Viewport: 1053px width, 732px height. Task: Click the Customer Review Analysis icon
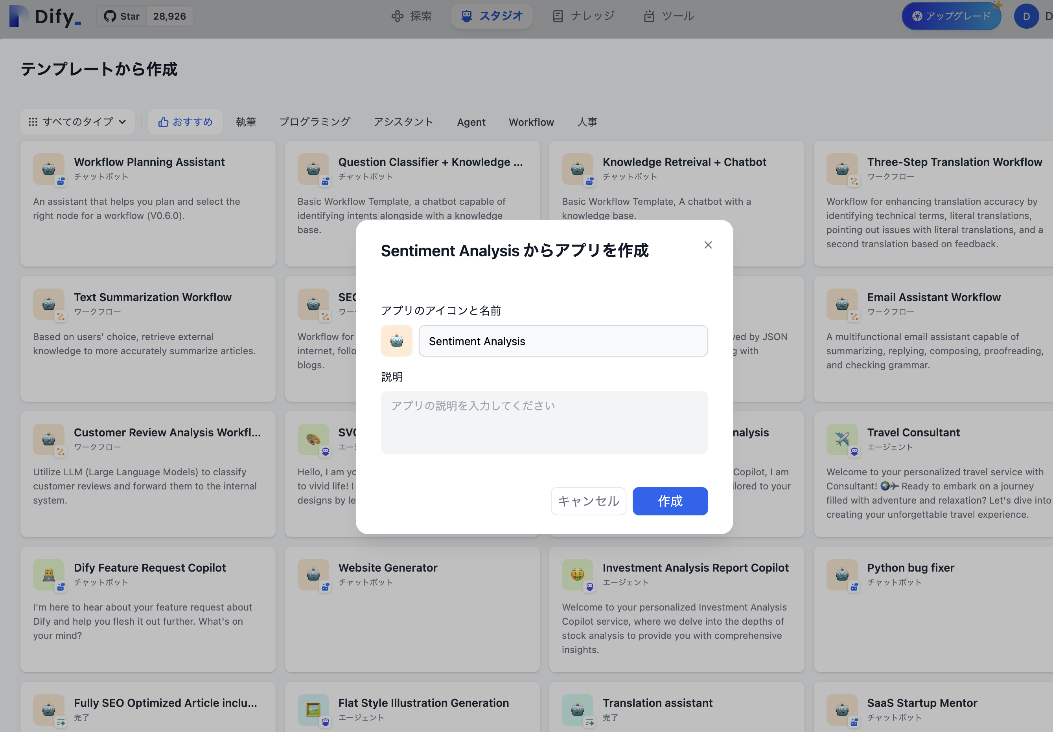[x=49, y=440]
